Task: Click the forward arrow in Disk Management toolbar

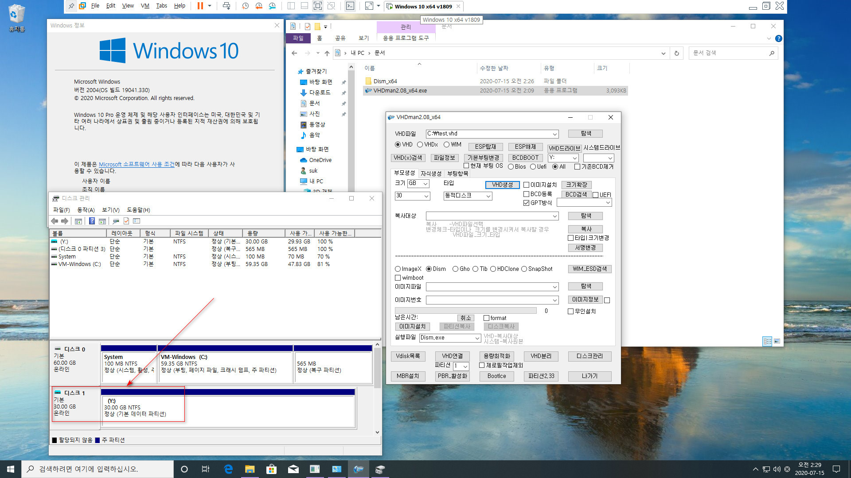Action: 65,221
